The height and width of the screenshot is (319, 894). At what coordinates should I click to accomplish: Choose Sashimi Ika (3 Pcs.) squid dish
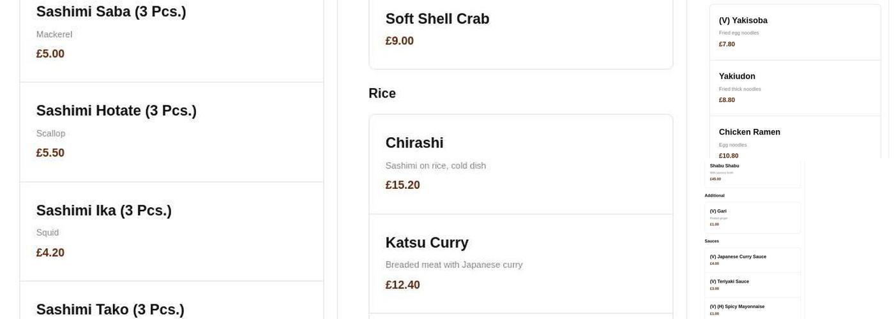pos(103,211)
